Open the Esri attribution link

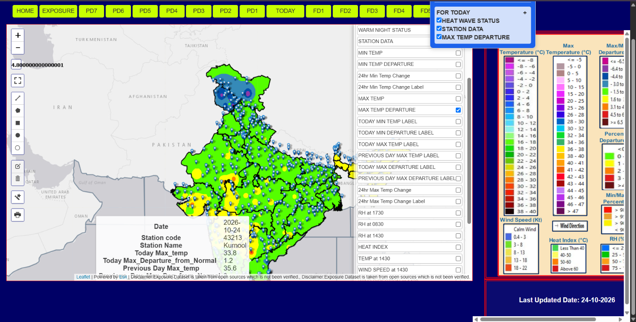pyautogui.click(x=123, y=277)
